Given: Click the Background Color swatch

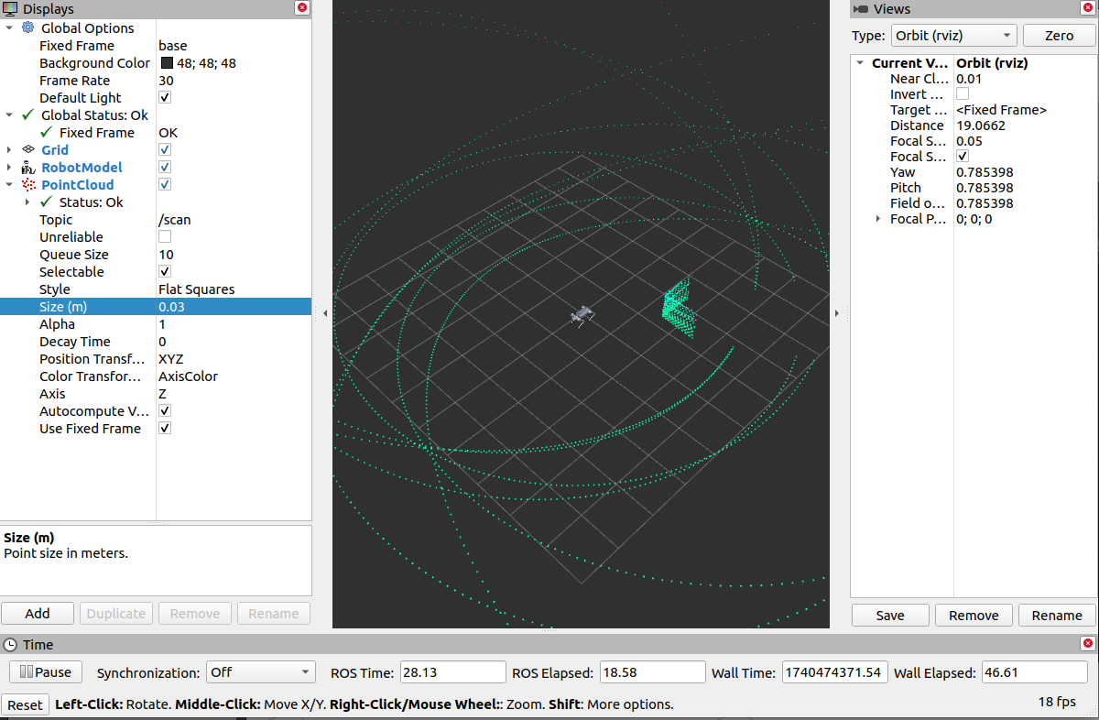Looking at the screenshot, I should 167,63.
